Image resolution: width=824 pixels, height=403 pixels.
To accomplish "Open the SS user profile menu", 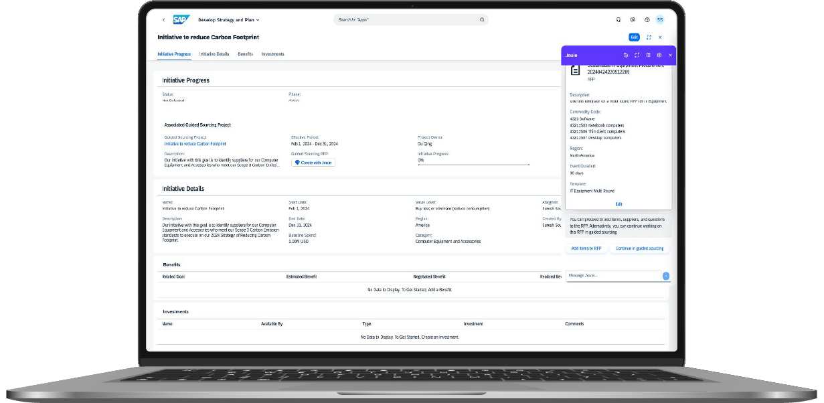I will [660, 20].
